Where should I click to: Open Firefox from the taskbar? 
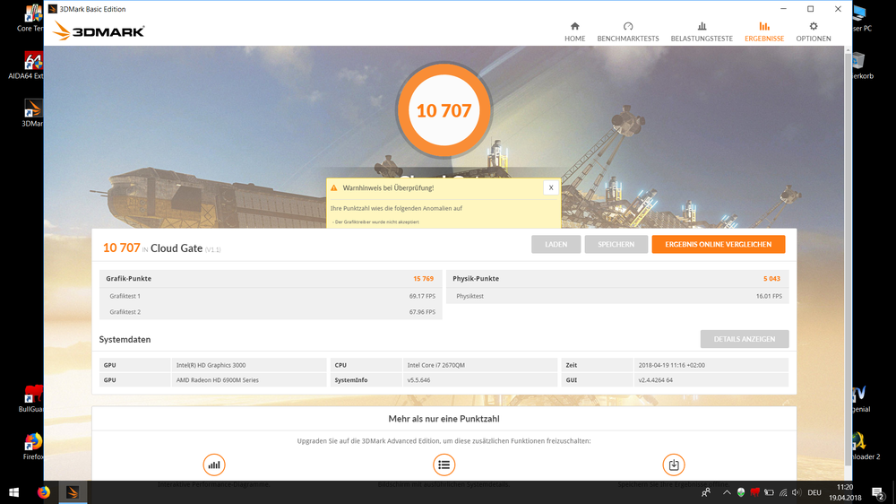(x=44, y=492)
